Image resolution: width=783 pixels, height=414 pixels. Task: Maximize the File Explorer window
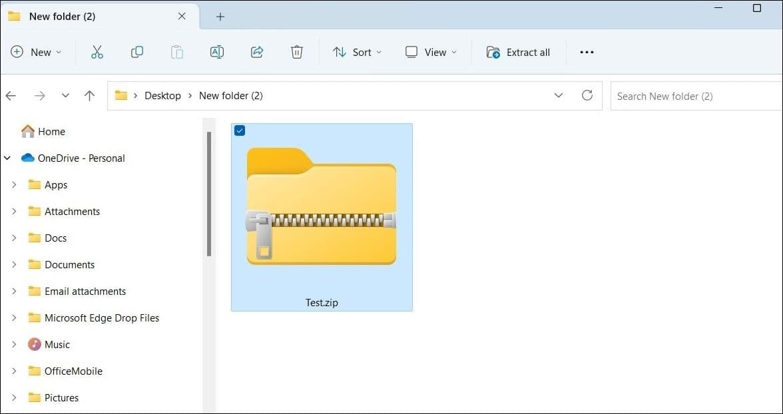(757, 8)
